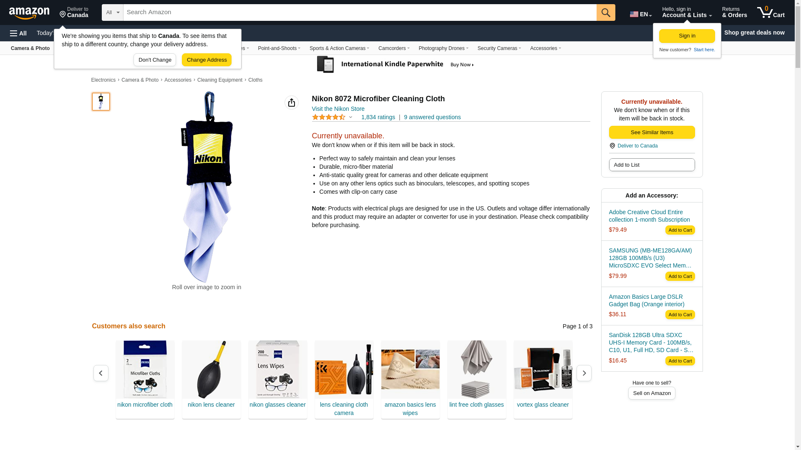
Task: Open the shopping cart icon
Action: [x=771, y=12]
